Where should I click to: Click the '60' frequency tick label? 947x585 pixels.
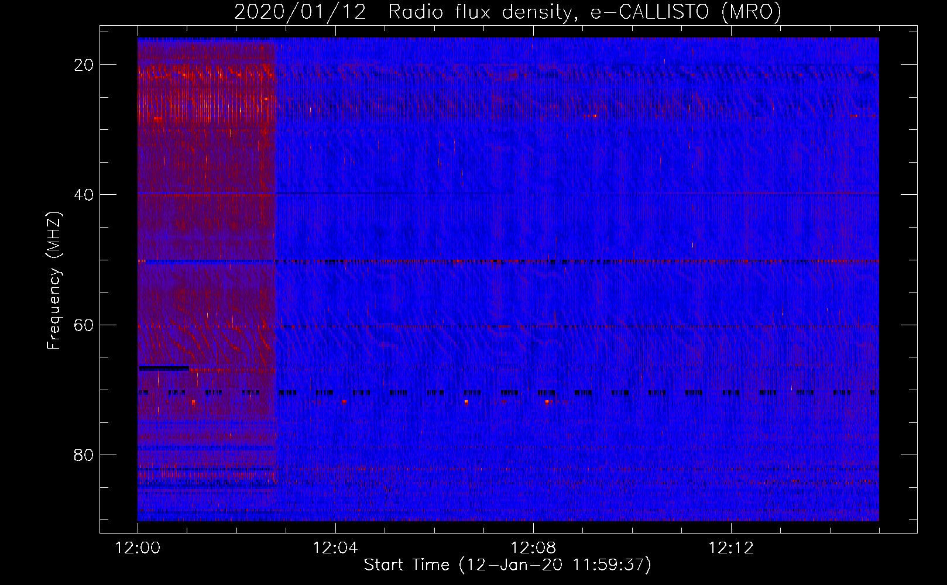(x=84, y=325)
